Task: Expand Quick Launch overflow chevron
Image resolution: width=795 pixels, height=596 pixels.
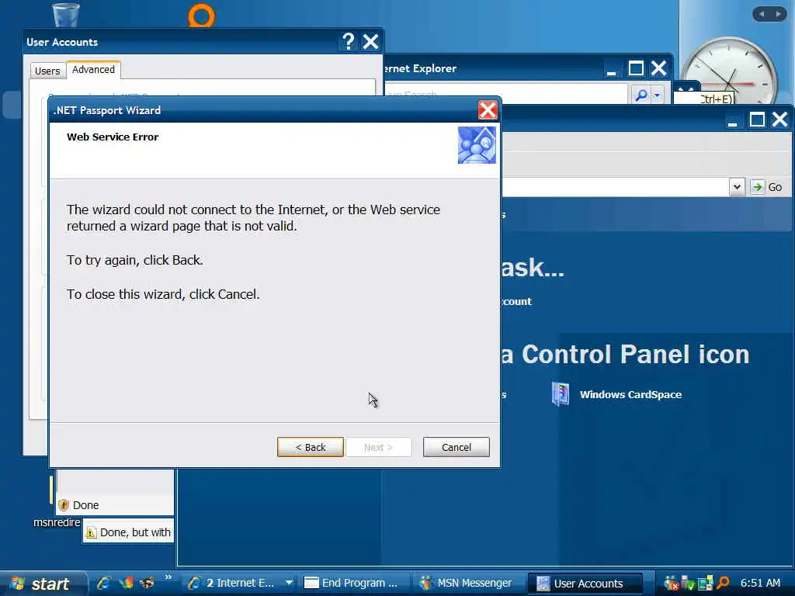Action: click(x=168, y=577)
